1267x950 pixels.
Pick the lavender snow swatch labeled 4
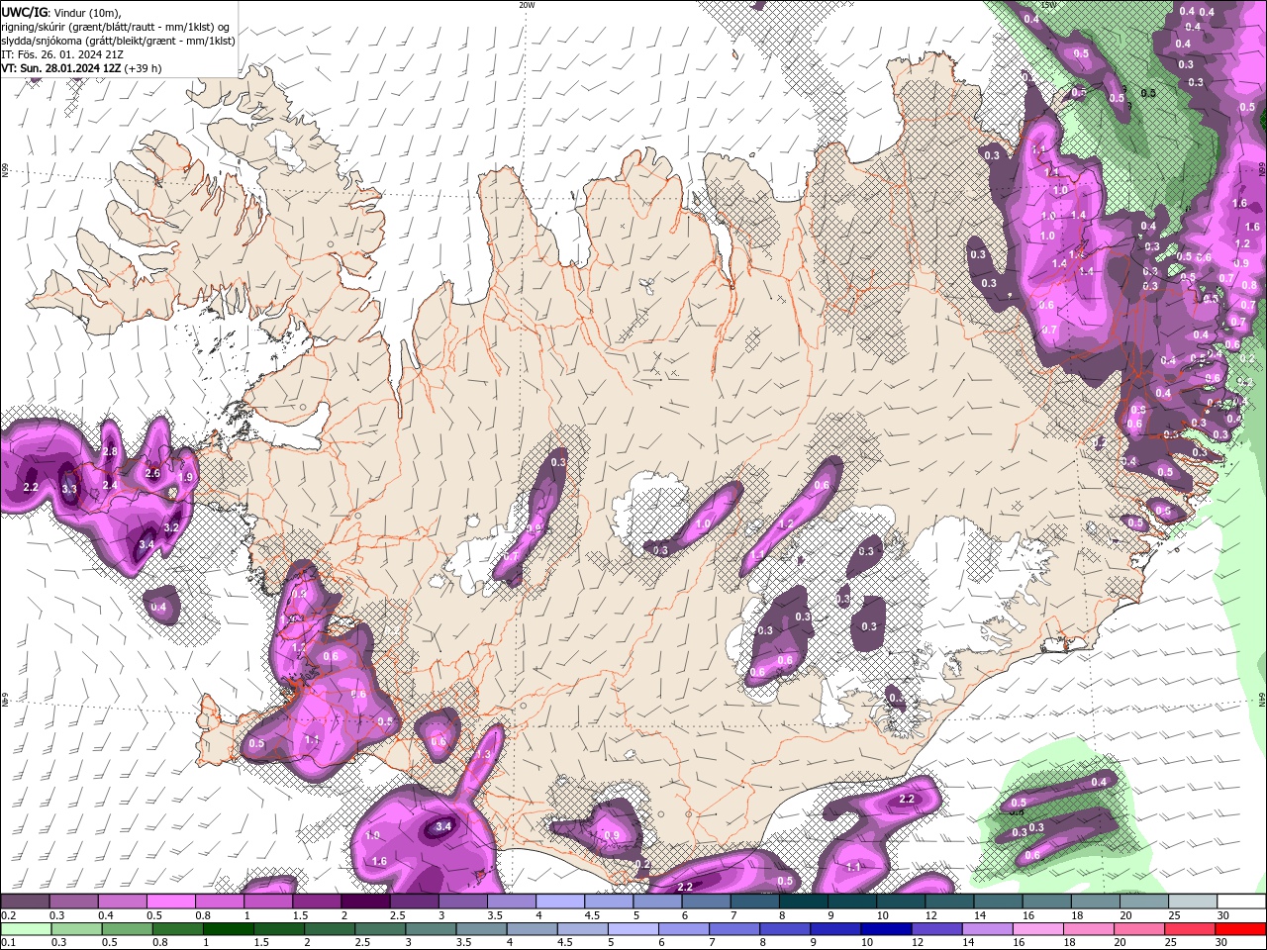tap(558, 902)
